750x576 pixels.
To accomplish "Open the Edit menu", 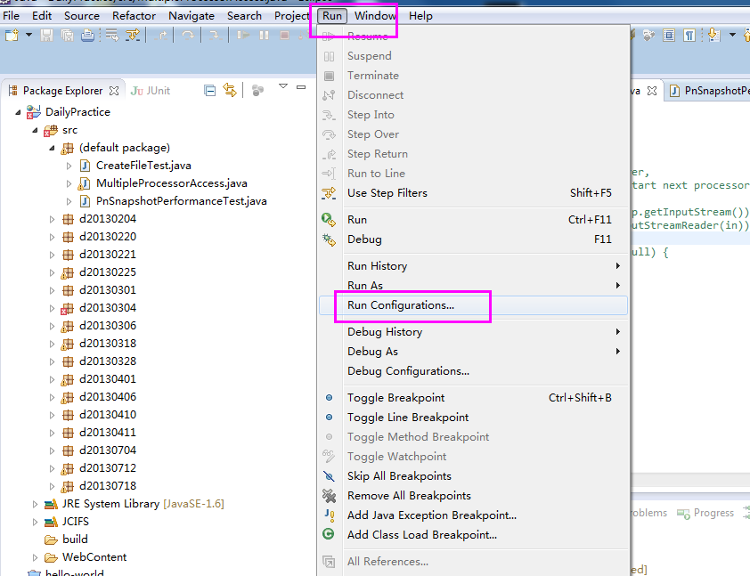I will [x=42, y=16].
